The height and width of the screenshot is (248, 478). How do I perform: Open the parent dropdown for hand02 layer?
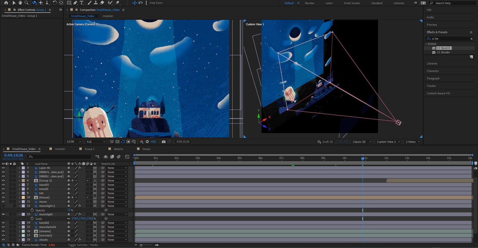tap(117, 223)
